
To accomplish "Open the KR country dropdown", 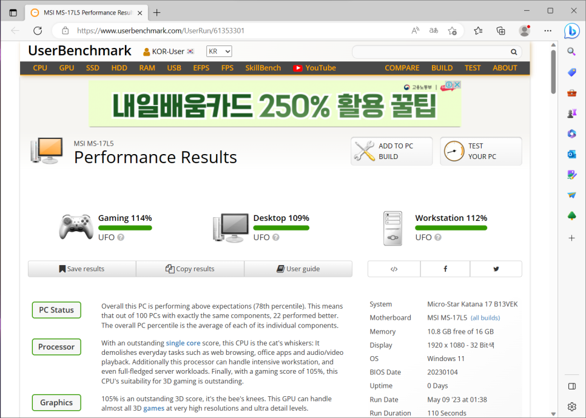I will pos(219,51).
